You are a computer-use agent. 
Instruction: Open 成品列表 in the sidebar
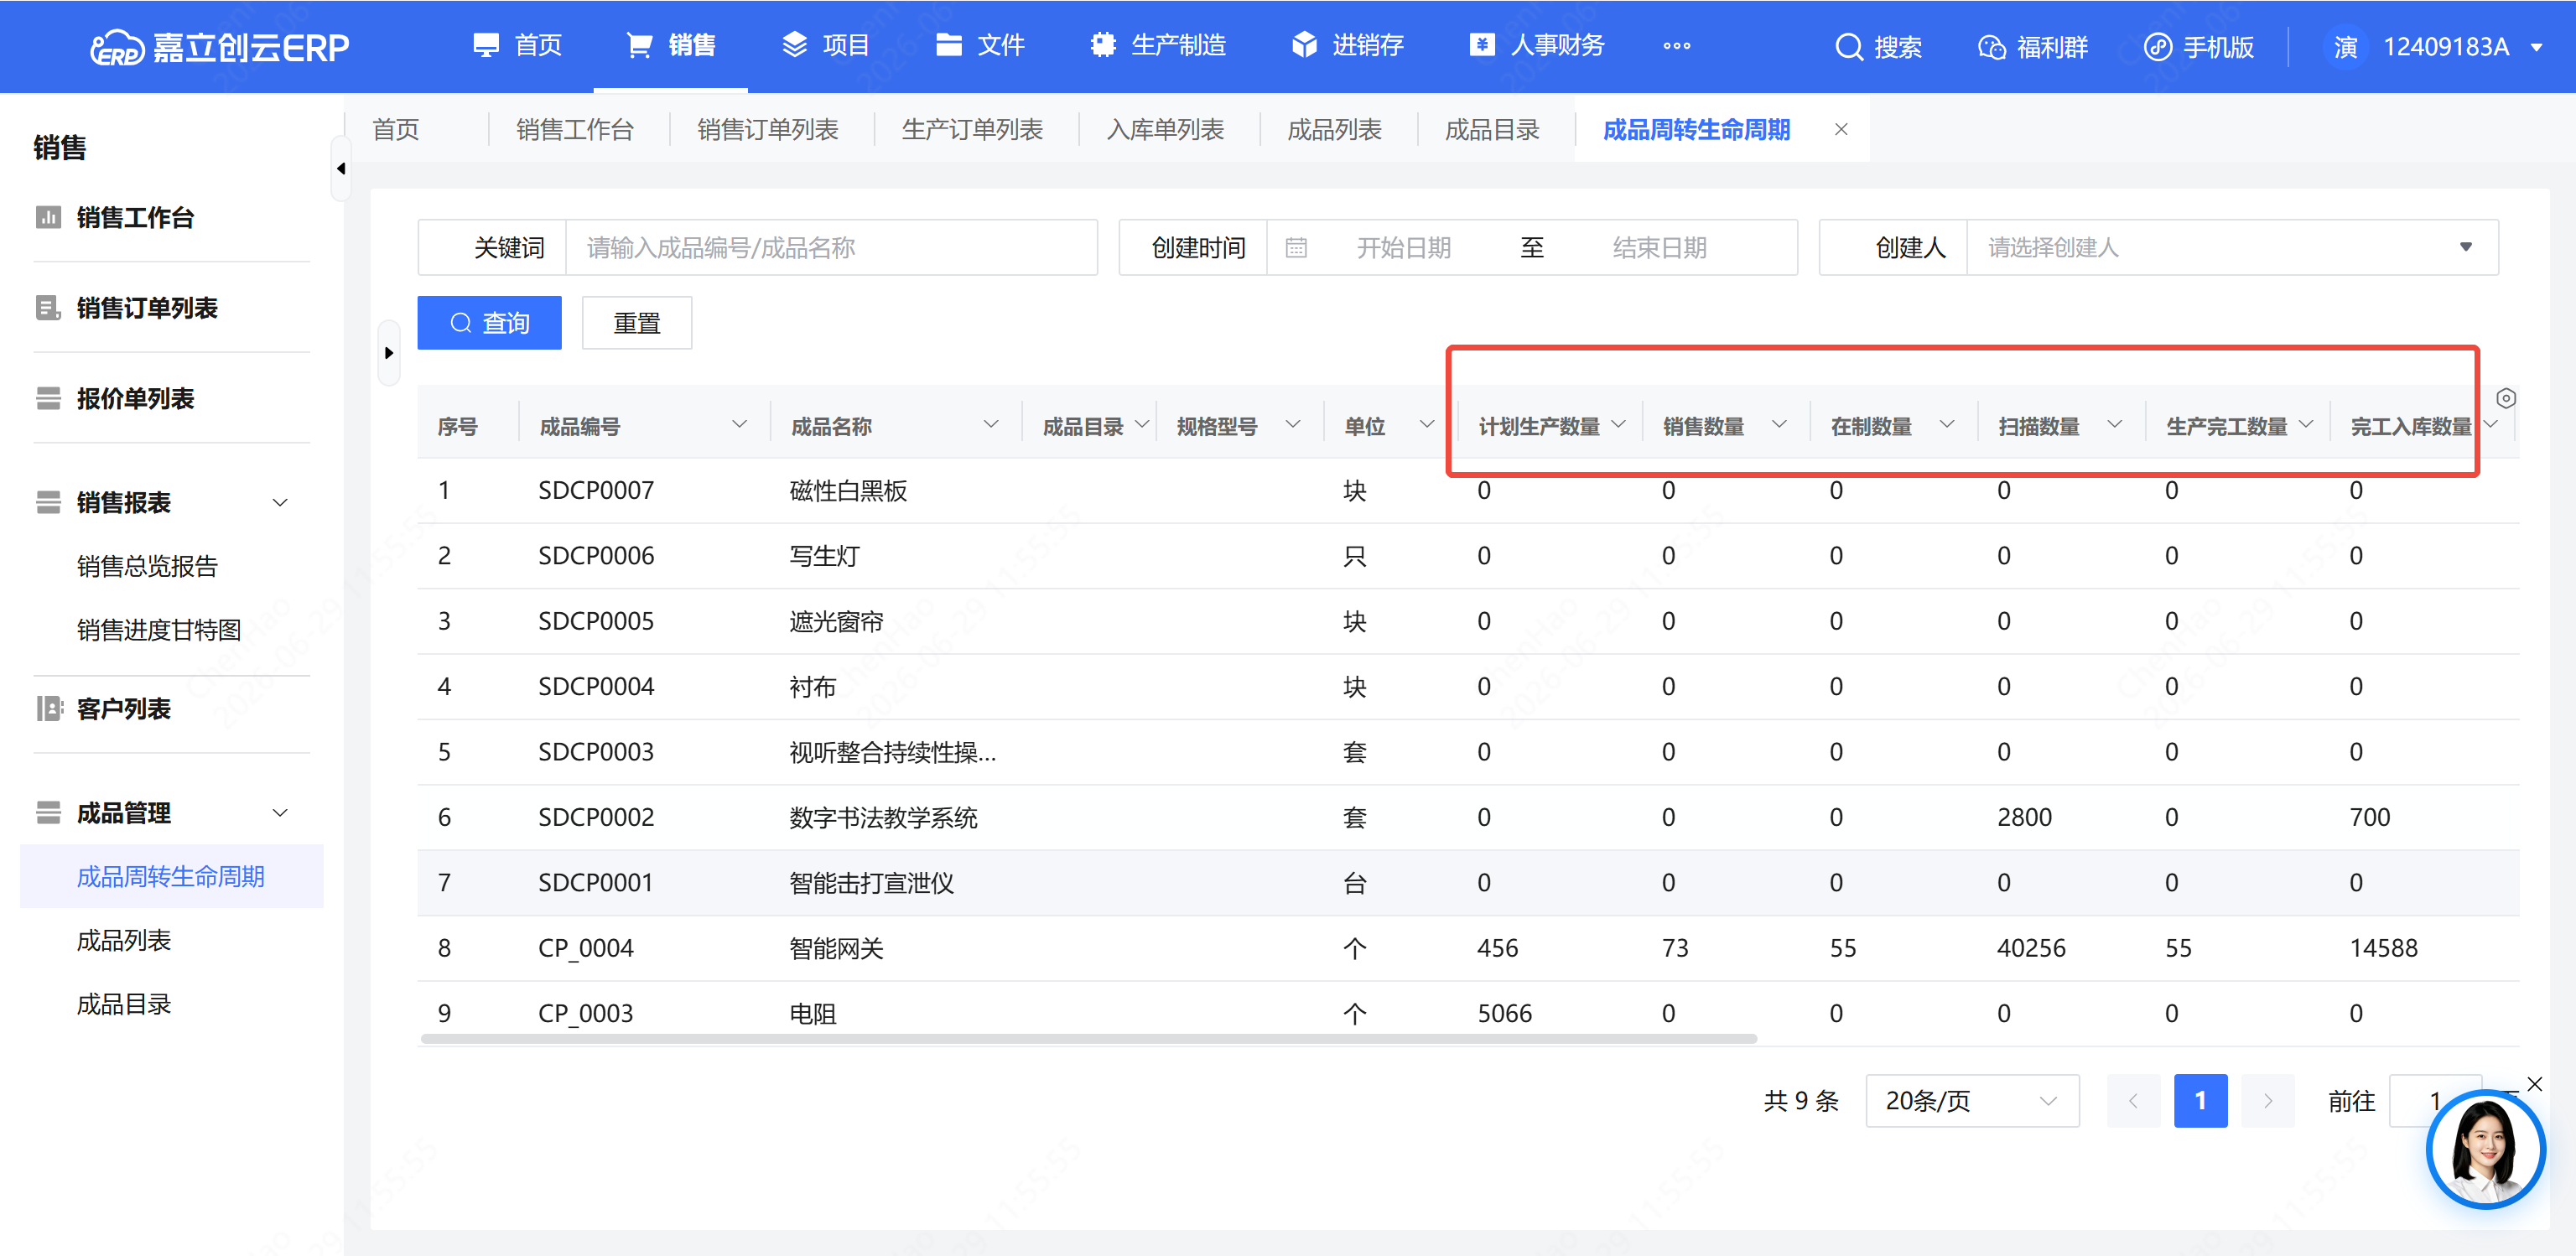coord(124,940)
